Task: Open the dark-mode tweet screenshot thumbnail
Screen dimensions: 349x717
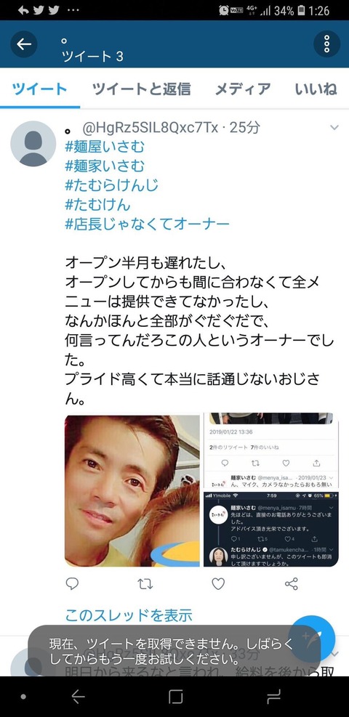Action: (x=270, y=529)
